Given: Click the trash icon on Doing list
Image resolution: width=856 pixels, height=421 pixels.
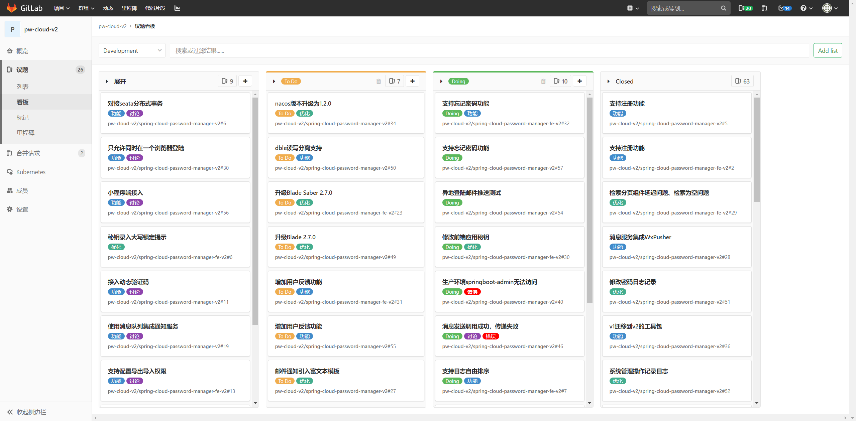Looking at the screenshot, I should coord(543,81).
